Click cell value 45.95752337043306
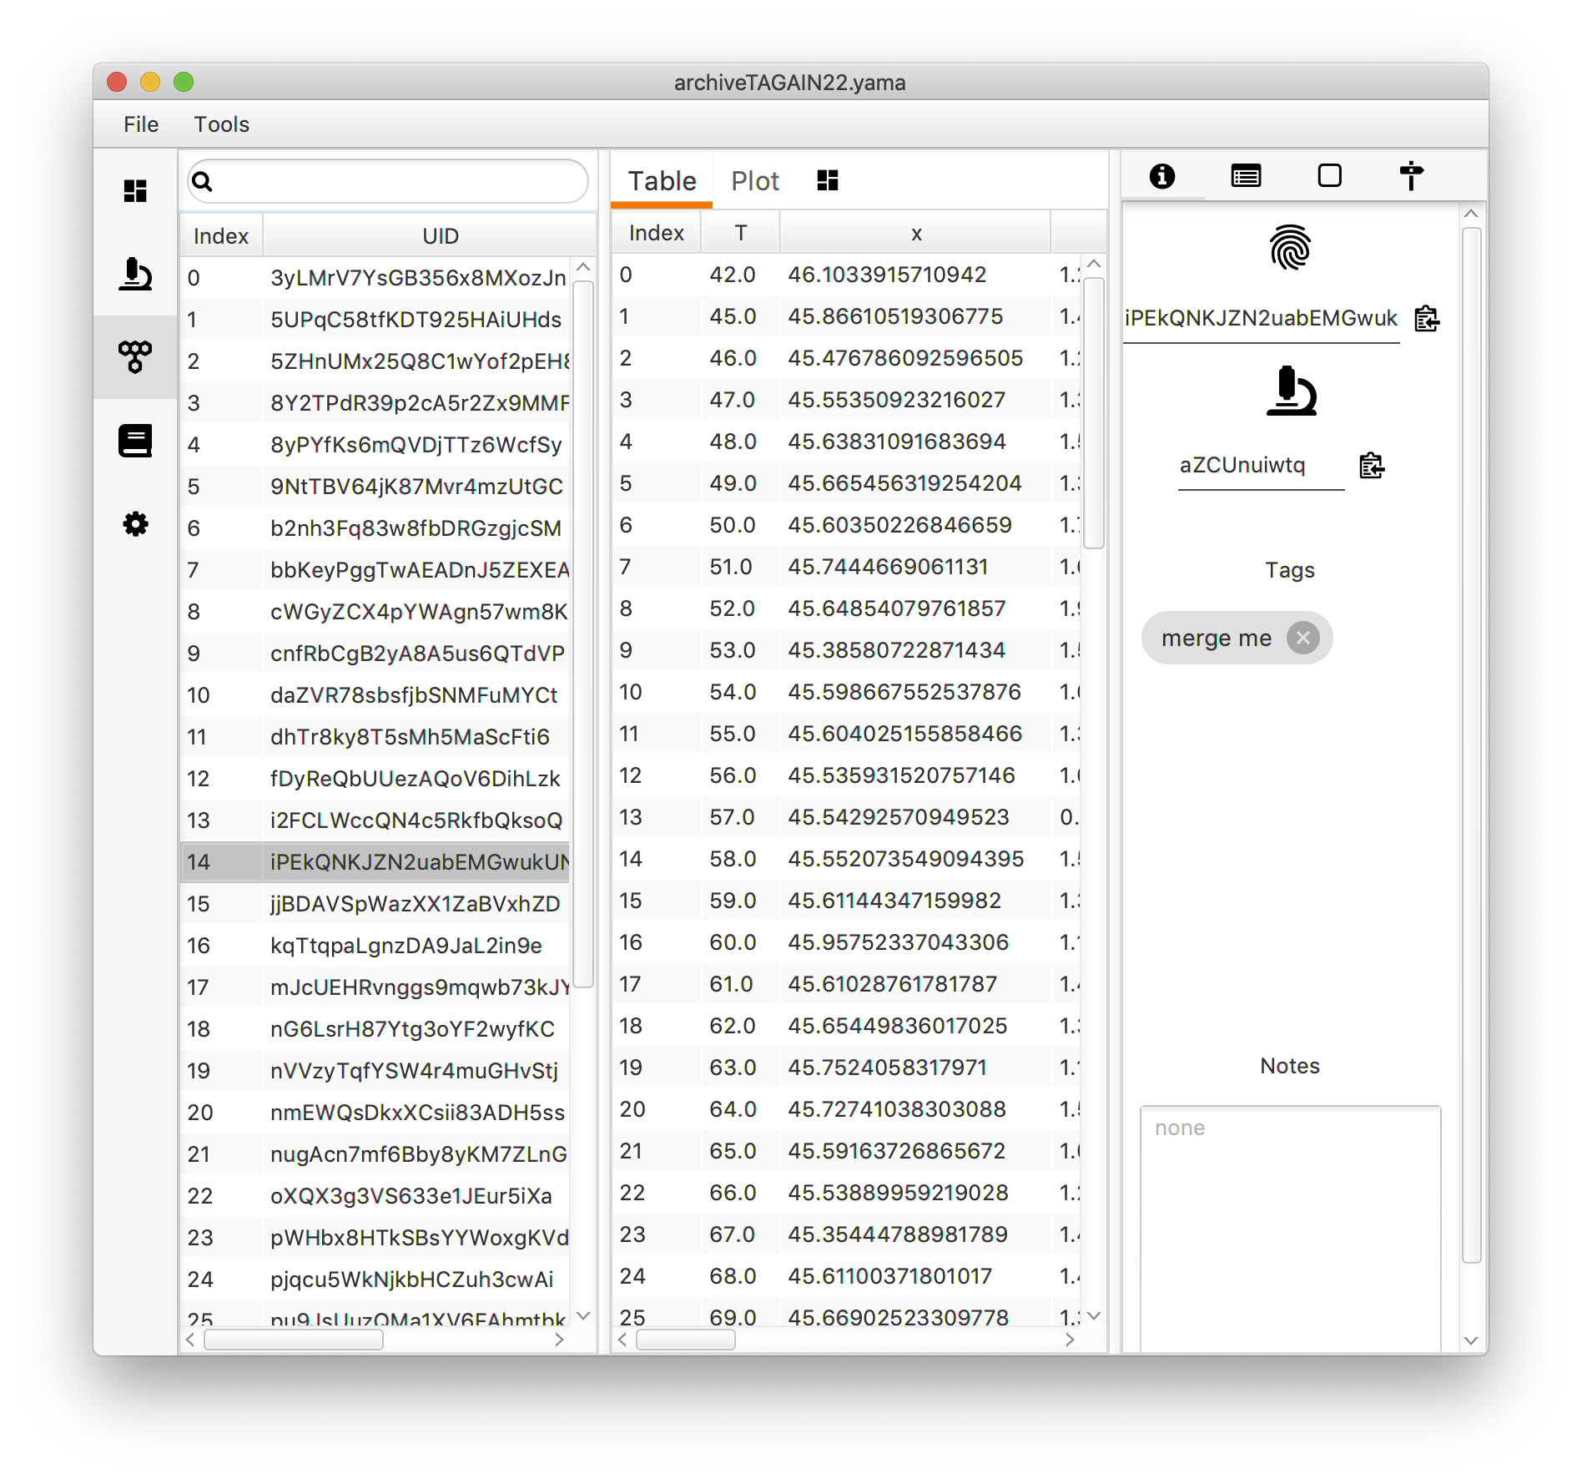Screen dimensions: 1582x1479 coord(899,942)
